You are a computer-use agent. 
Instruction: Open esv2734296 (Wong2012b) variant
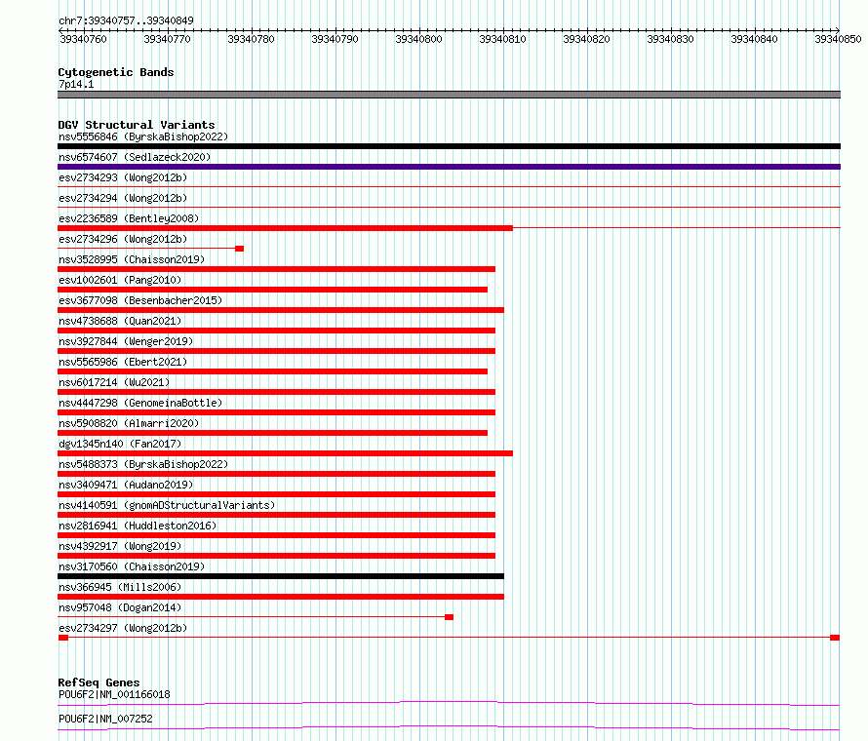123,239
